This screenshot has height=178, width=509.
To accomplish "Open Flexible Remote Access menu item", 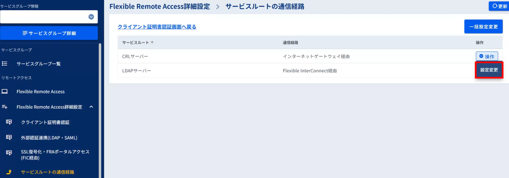I will (41, 92).
